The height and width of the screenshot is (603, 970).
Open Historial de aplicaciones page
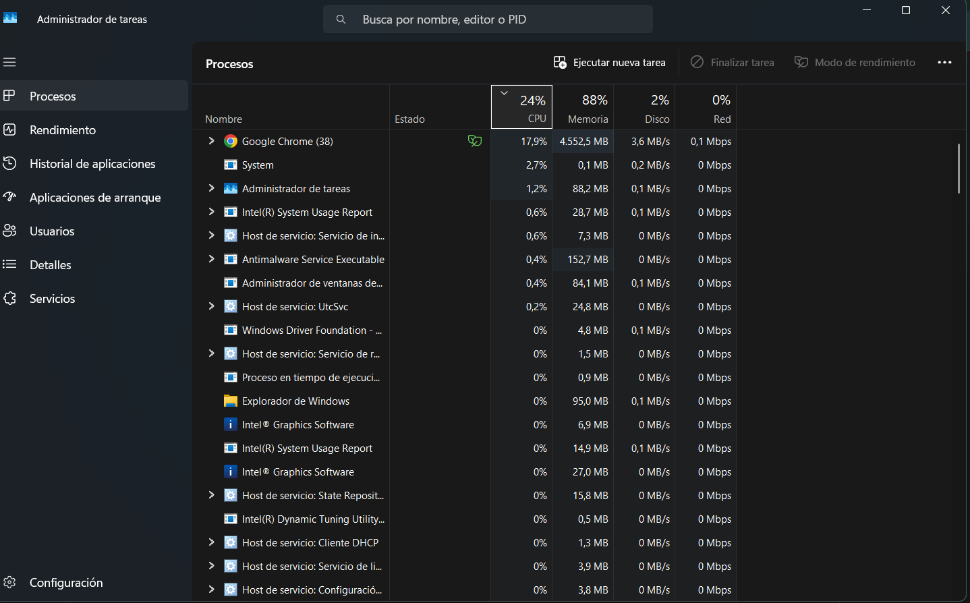(94, 163)
